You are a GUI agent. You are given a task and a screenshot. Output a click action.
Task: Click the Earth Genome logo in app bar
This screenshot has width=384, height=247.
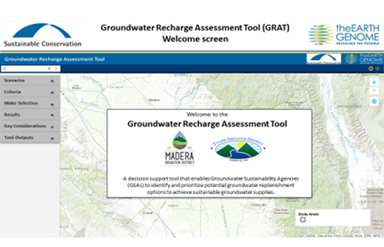pyautogui.click(x=364, y=59)
